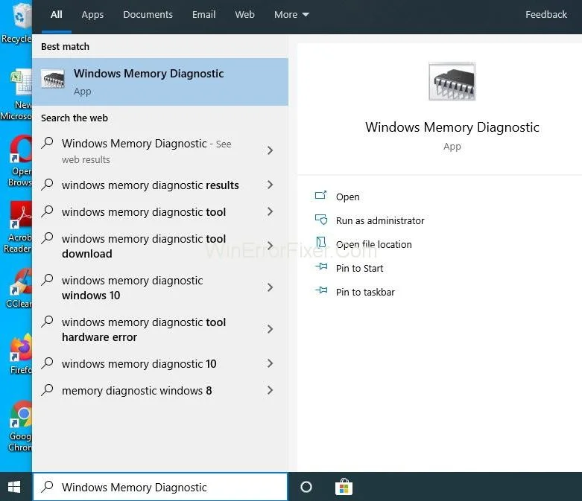582x501 pixels.
Task: Click magnifier icon beside 'windows memory diagnostic results'
Action: click(x=47, y=185)
